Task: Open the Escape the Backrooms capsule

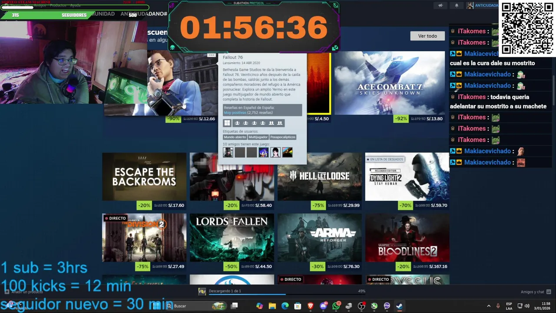Action: point(144,176)
